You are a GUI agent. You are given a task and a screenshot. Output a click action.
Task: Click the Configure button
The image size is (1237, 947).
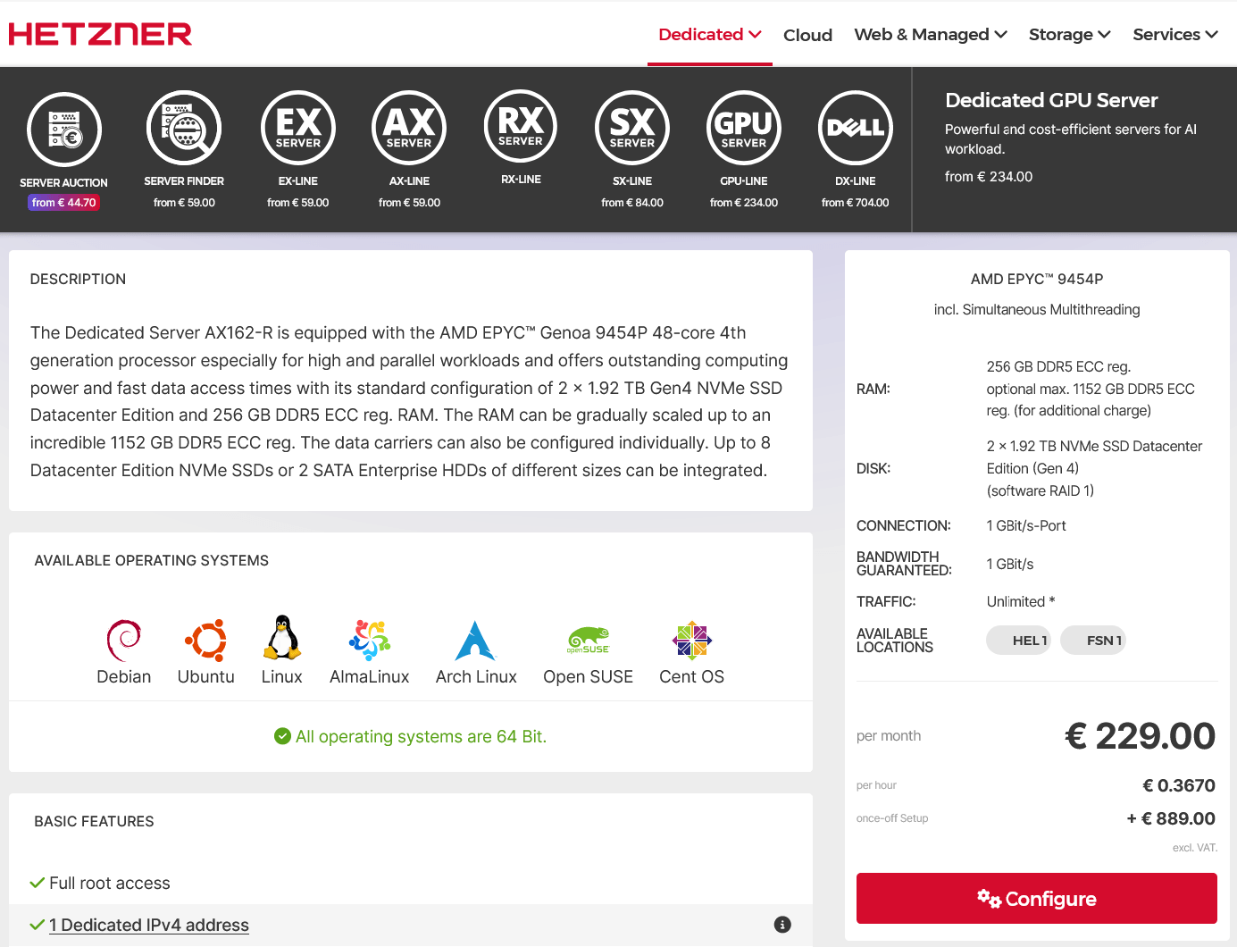pyautogui.click(x=1037, y=899)
